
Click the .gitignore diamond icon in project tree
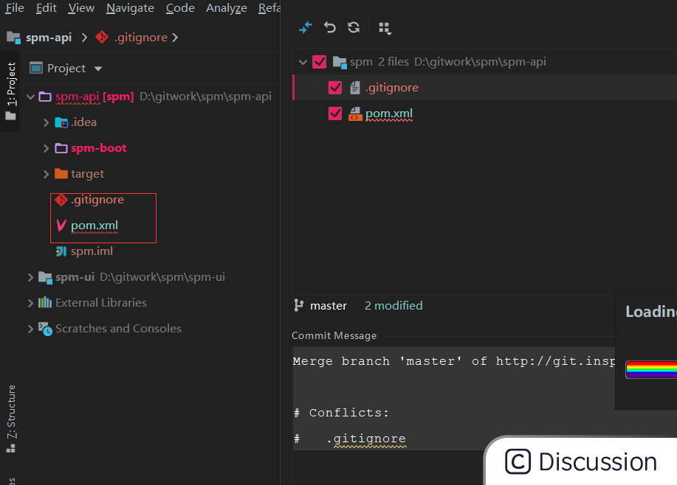(61, 200)
